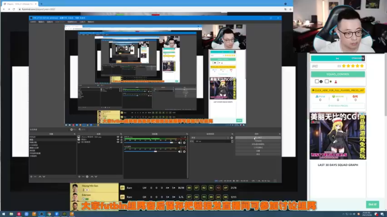The height and width of the screenshot is (217, 387).
Task: Click Start Streaming button in OBS Controls
Action: (x=258, y=138)
